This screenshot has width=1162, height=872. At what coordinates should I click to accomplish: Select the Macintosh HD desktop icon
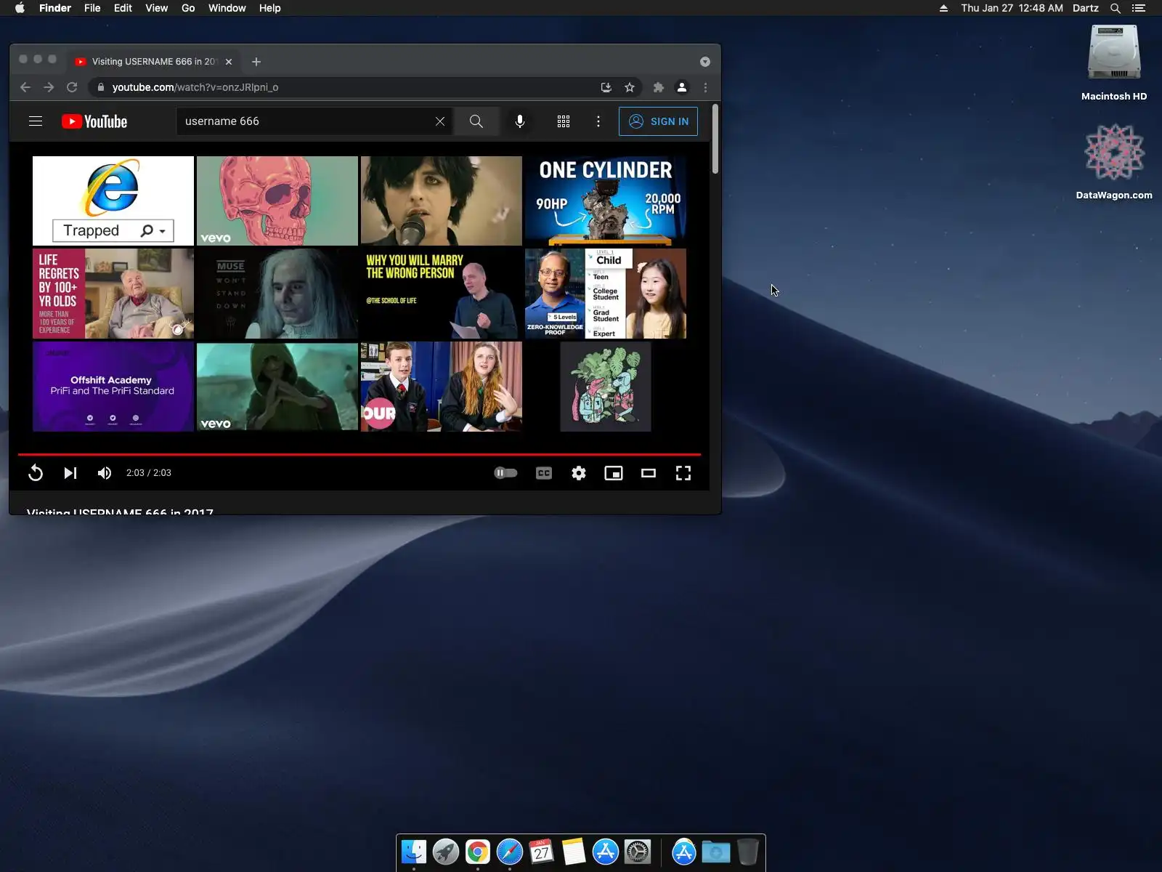point(1114,62)
